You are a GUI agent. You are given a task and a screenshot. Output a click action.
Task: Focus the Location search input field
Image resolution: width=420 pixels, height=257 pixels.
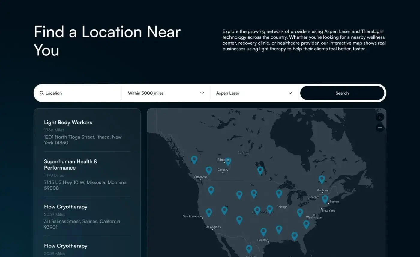pyautogui.click(x=81, y=93)
